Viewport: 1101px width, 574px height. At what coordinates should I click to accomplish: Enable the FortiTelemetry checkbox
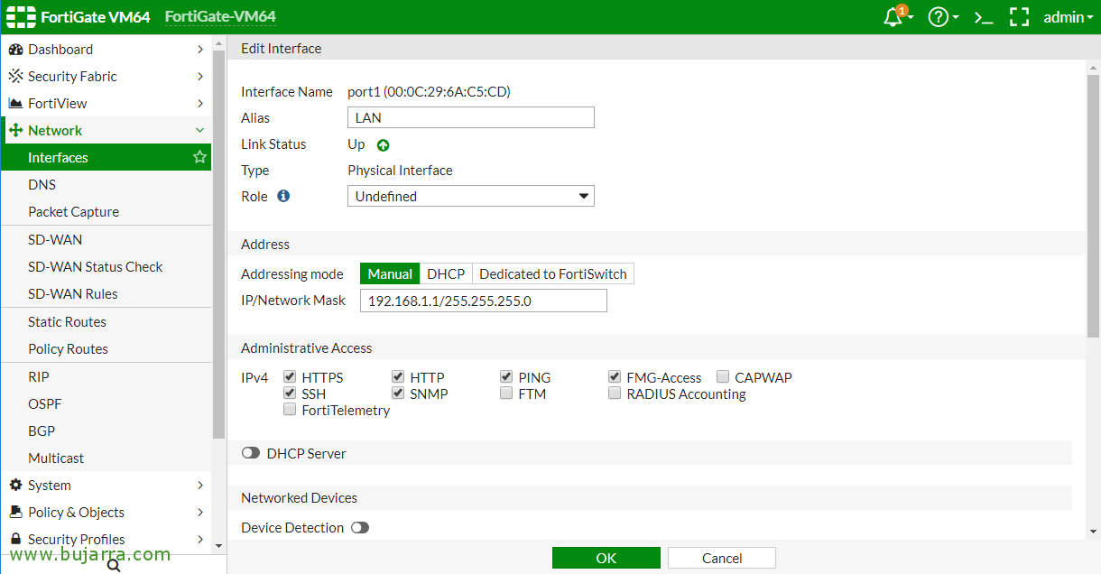click(x=290, y=410)
